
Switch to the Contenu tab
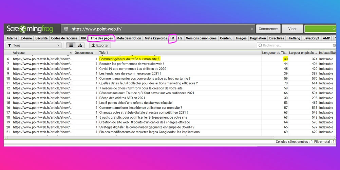click(x=226, y=38)
